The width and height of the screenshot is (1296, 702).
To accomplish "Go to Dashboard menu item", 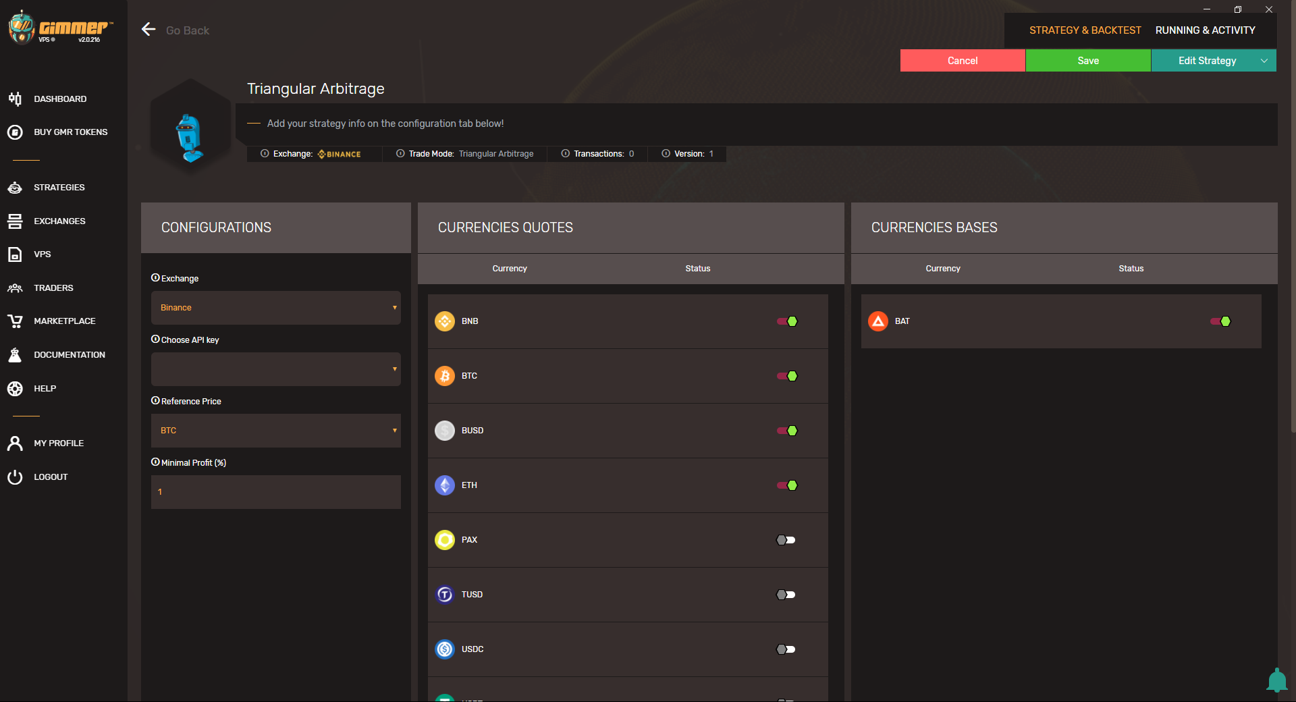I will pyautogui.click(x=60, y=99).
